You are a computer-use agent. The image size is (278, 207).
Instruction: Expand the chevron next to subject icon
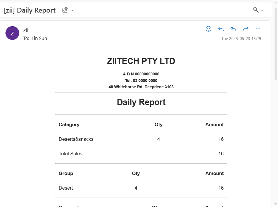(72, 11)
